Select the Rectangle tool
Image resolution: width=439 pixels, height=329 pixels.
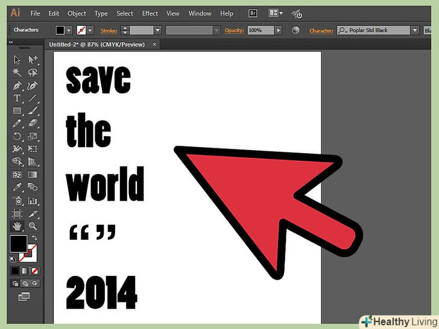point(17,110)
